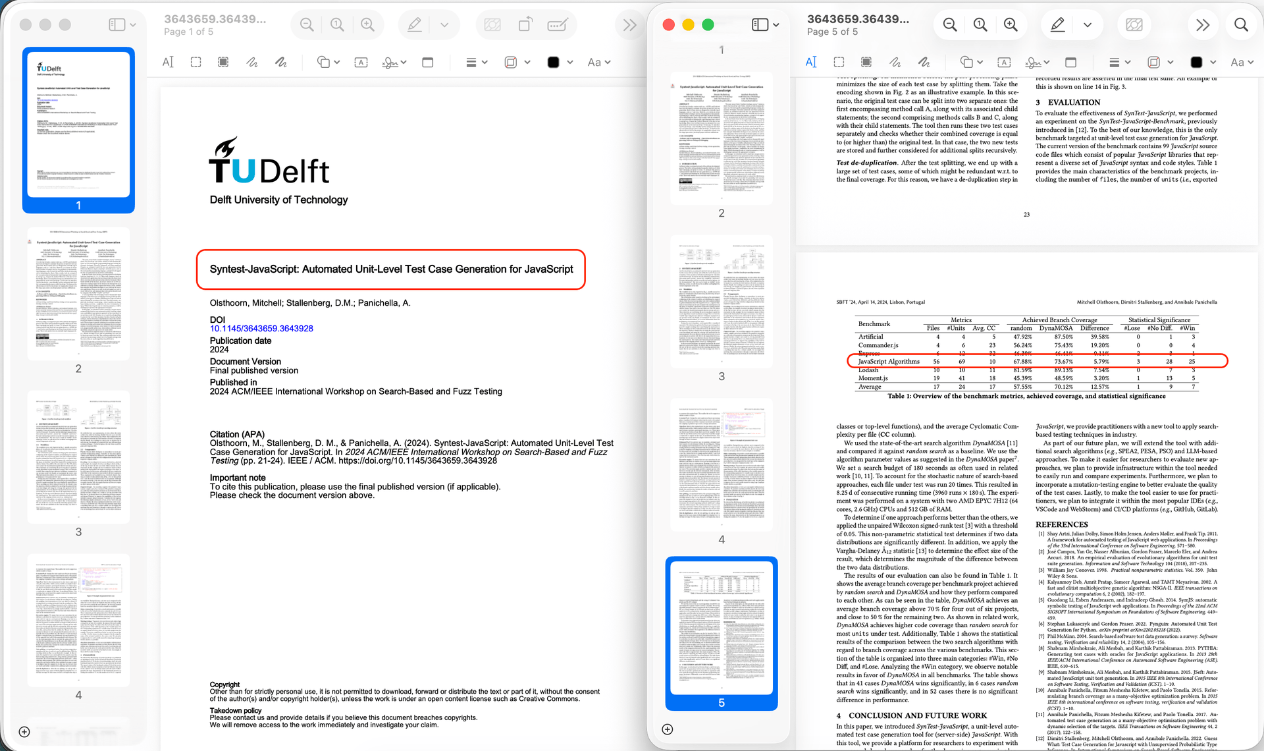Image resolution: width=1264 pixels, height=751 pixels.
Task: Add a note in the page 5 window
Action: [x=1071, y=62]
